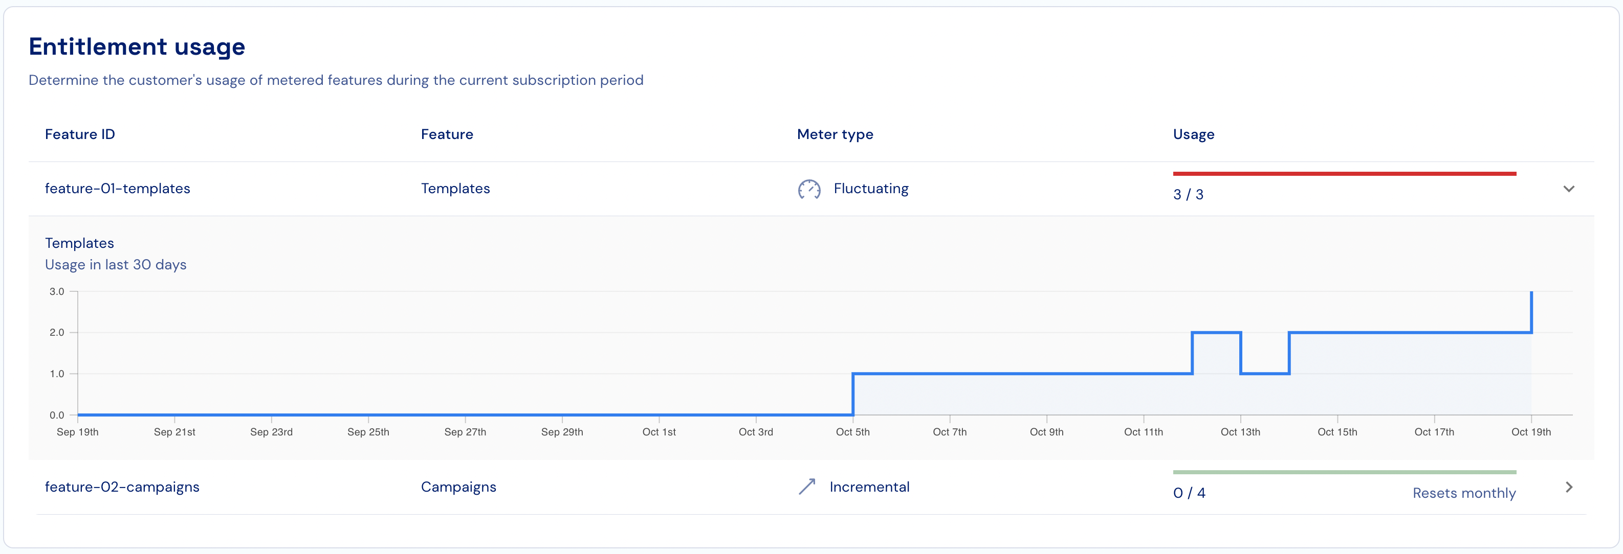1623x554 pixels.
Task: Click the Feature ID column header
Action: pos(79,134)
